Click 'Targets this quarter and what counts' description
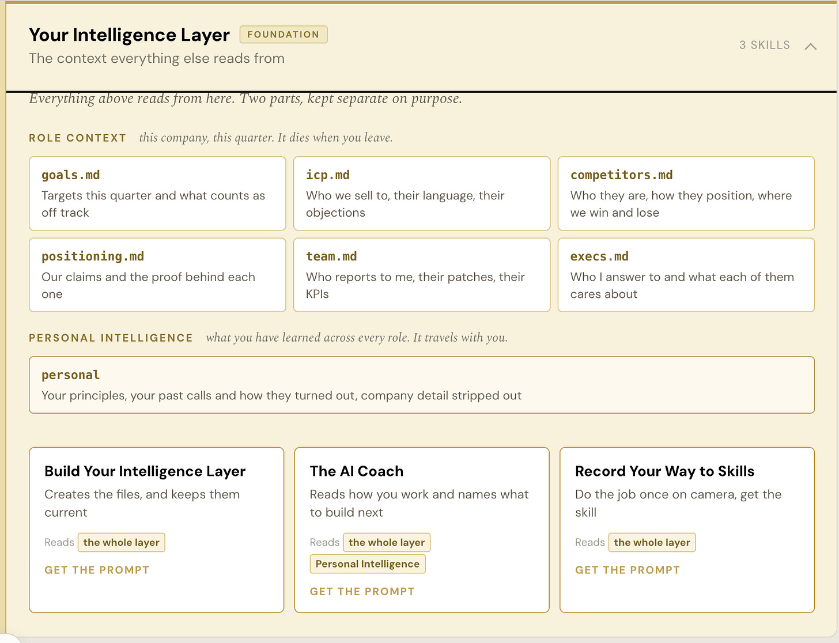 click(153, 204)
